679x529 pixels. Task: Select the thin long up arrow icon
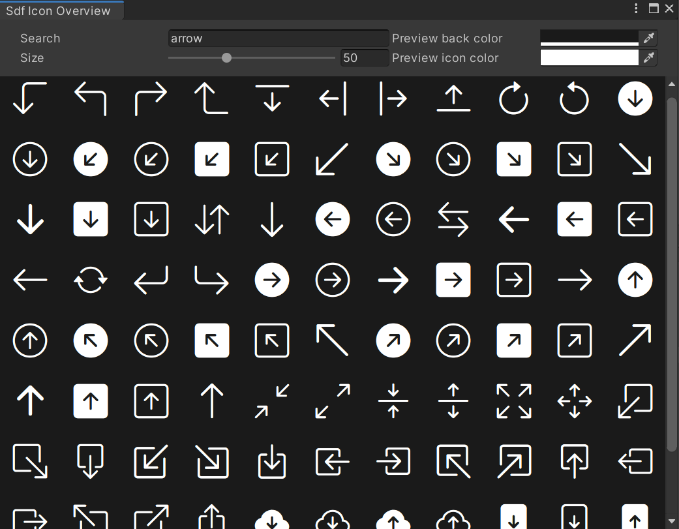click(212, 401)
